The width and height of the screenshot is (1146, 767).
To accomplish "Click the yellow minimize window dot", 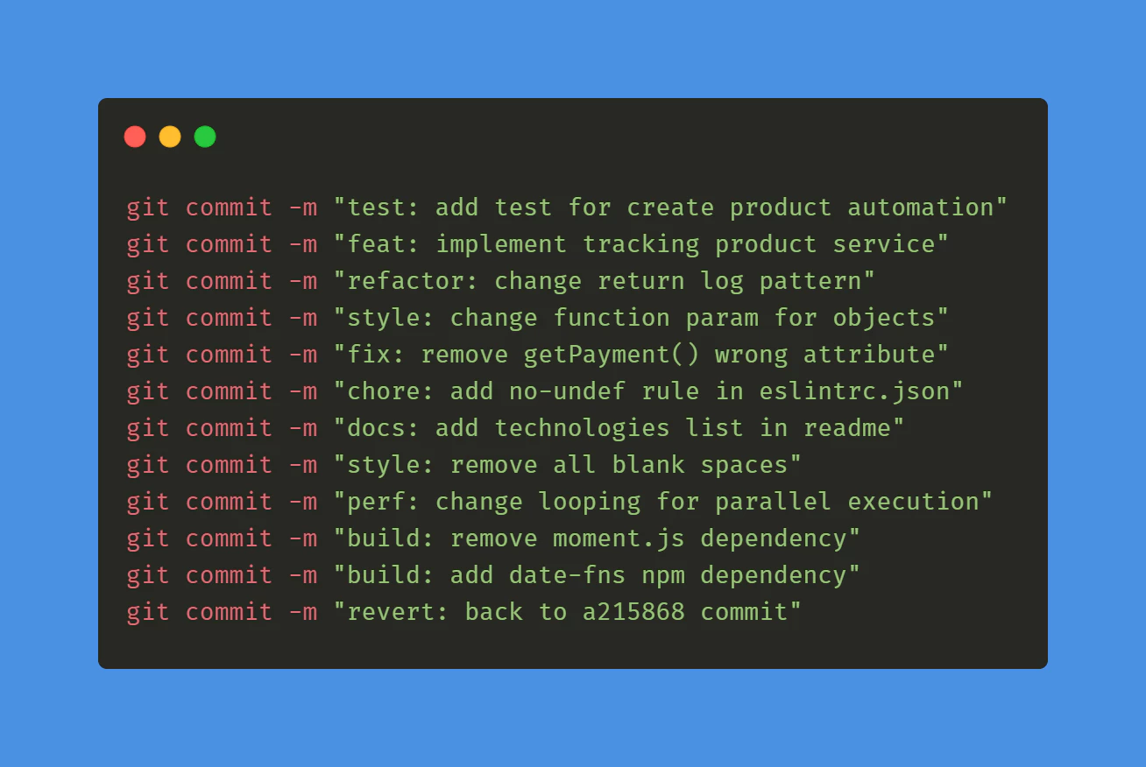I will pyautogui.click(x=170, y=137).
